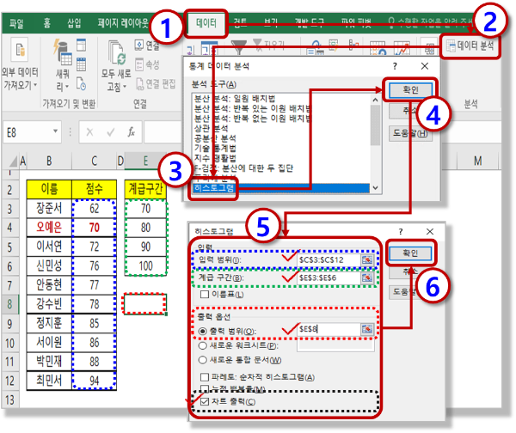Click the 입력 범위 input field

click(x=329, y=260)
